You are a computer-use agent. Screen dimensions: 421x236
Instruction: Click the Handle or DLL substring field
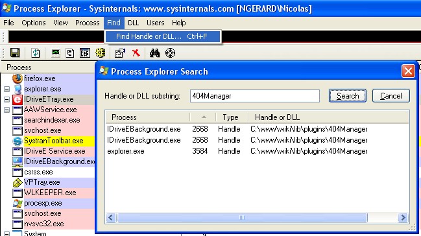tap(255, 96)
